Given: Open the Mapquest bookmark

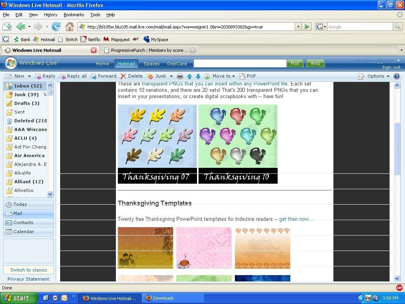Looking at the screenshot, I should coord(117,39).
